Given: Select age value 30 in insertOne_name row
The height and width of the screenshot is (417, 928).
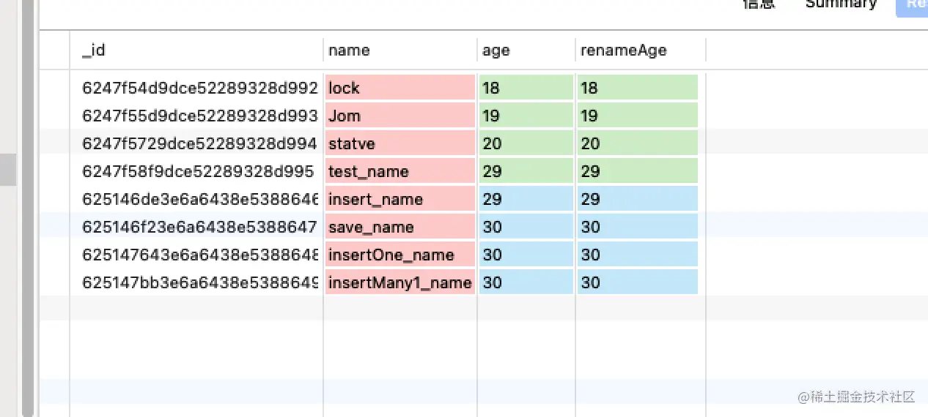Looking at the screenshot, I should [526, 255].
